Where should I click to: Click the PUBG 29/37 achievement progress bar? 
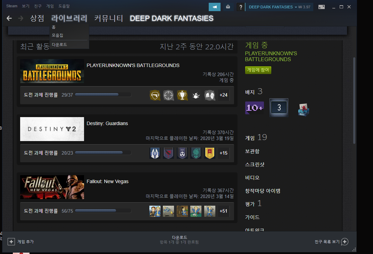(x=103, y=95)
